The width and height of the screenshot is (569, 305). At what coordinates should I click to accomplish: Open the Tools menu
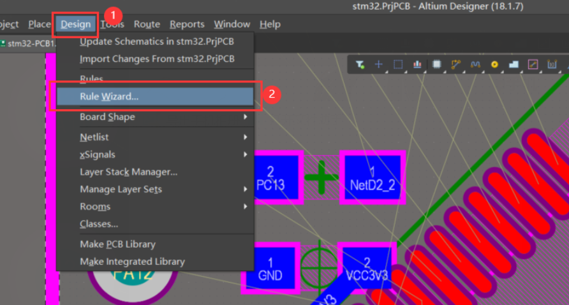(112, 24)
